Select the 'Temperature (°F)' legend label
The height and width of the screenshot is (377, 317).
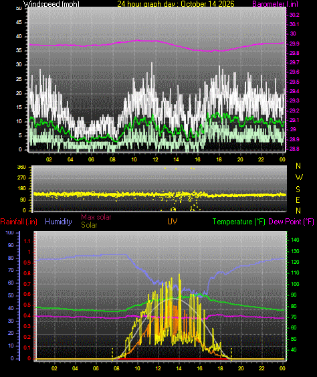239,222
